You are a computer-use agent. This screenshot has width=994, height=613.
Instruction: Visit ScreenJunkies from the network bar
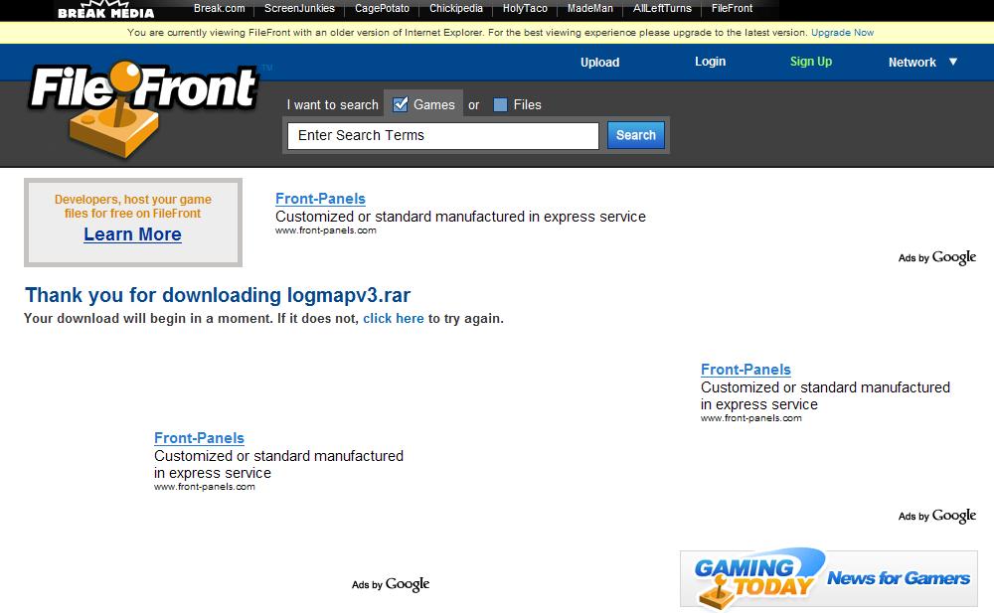[299, 9]
